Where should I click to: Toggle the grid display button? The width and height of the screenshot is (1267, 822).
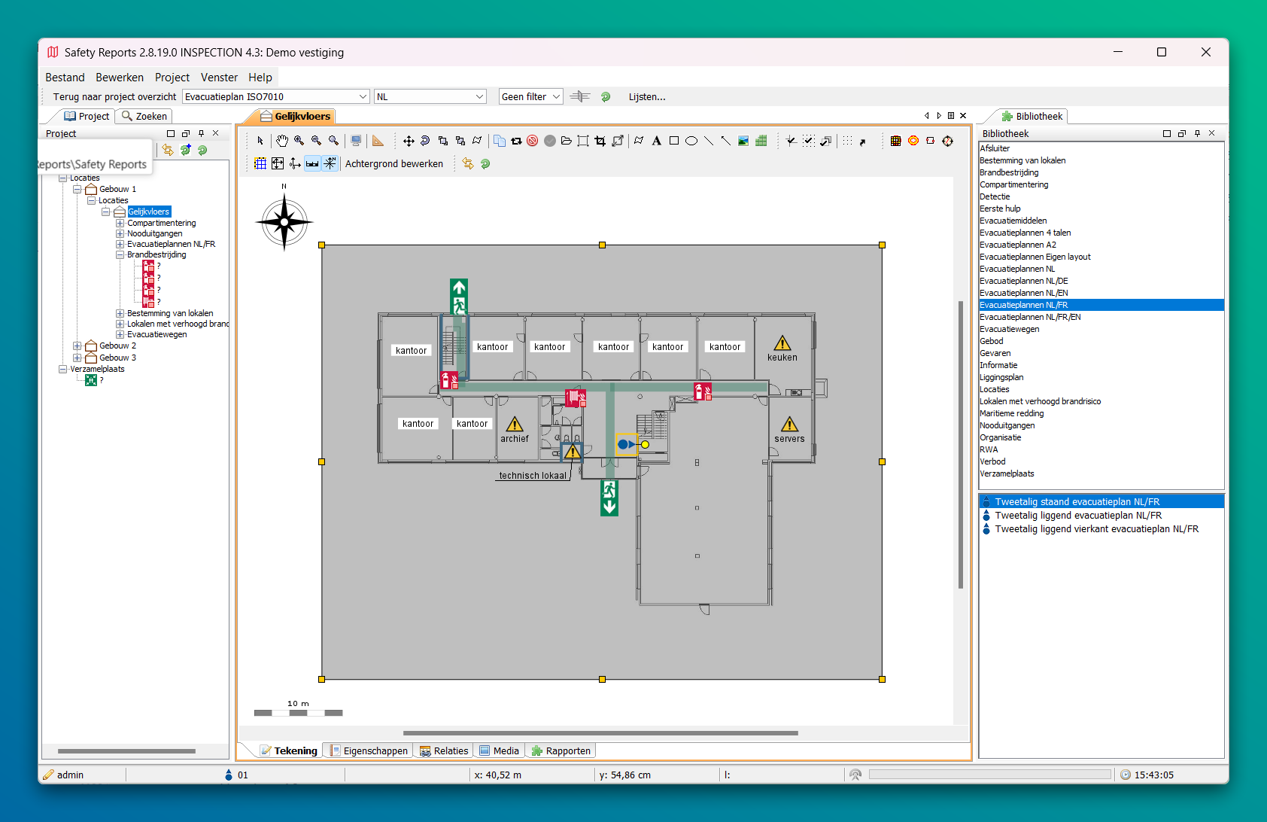260,163
